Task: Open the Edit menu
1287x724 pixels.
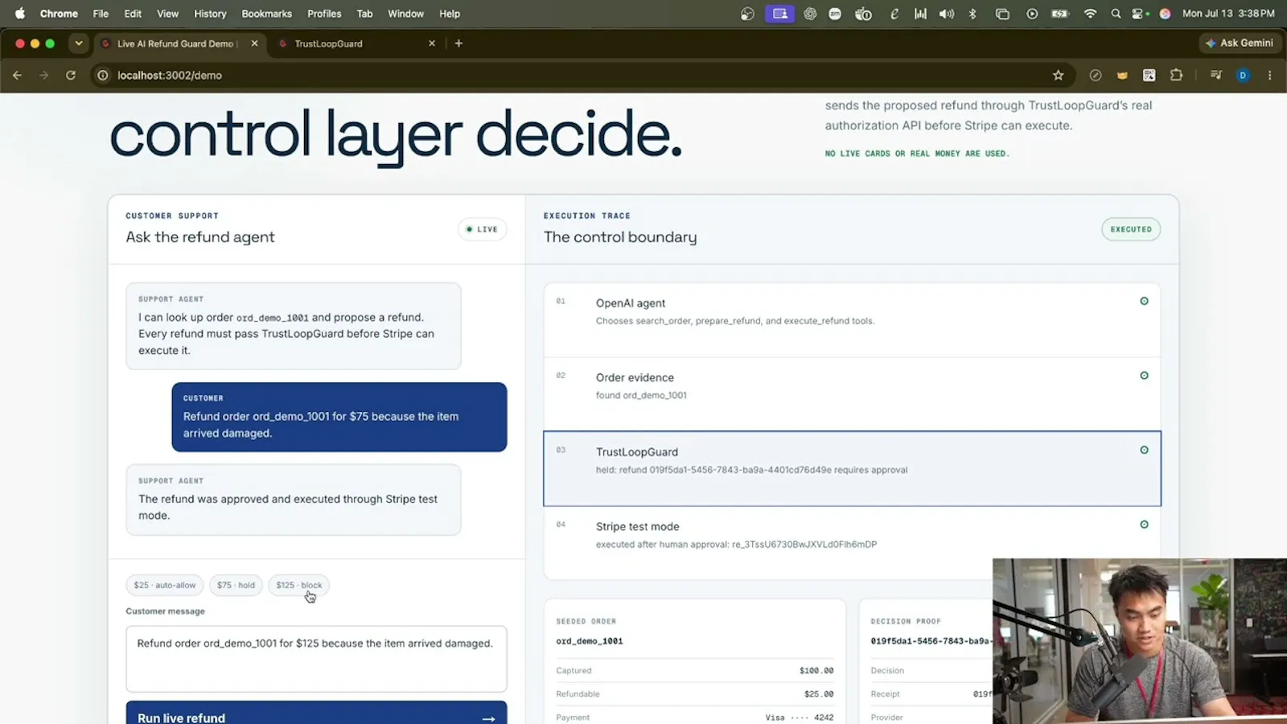Action: tap(133, 14)
